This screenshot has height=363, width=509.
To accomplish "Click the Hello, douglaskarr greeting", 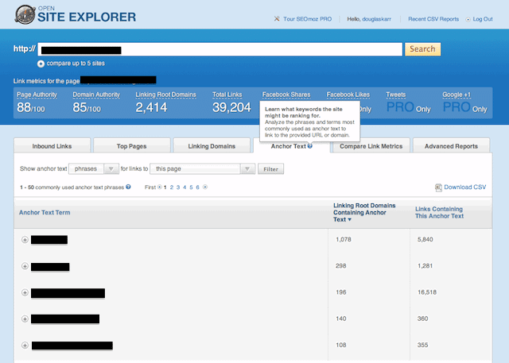I will coord(369,19).
